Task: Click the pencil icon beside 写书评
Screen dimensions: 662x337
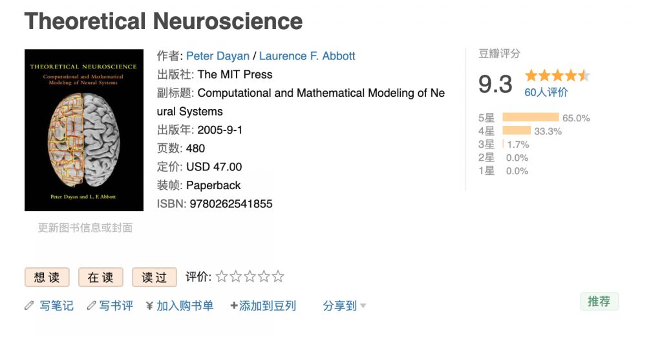Action: coord(91,306)
